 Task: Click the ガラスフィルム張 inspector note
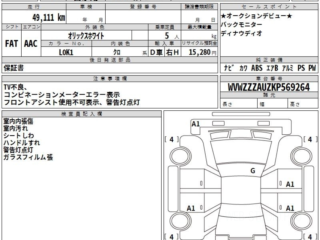[x=28, y=157]
